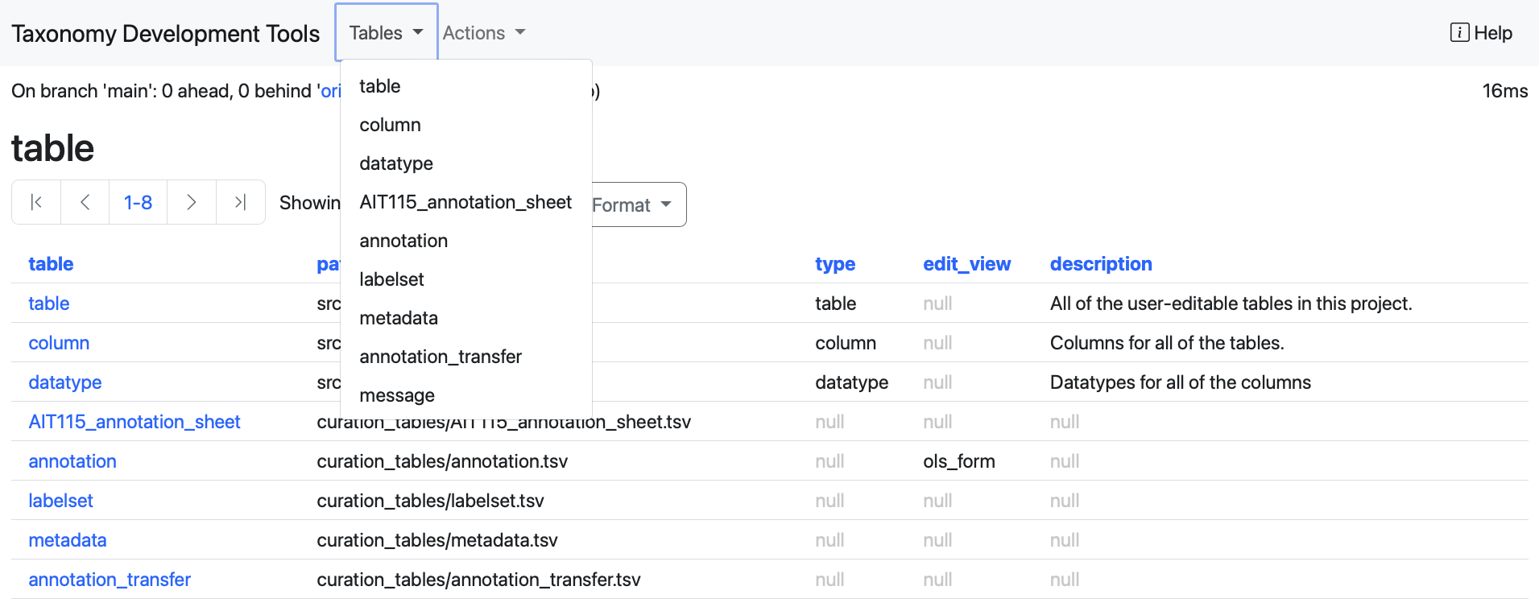Expand the Actions dropdown
The height and width of the screenshot is (611, 1539).
483,33
